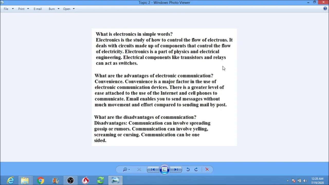Delete the photo with red X
The width and height of the screenshot is (329, 185).
207,169
